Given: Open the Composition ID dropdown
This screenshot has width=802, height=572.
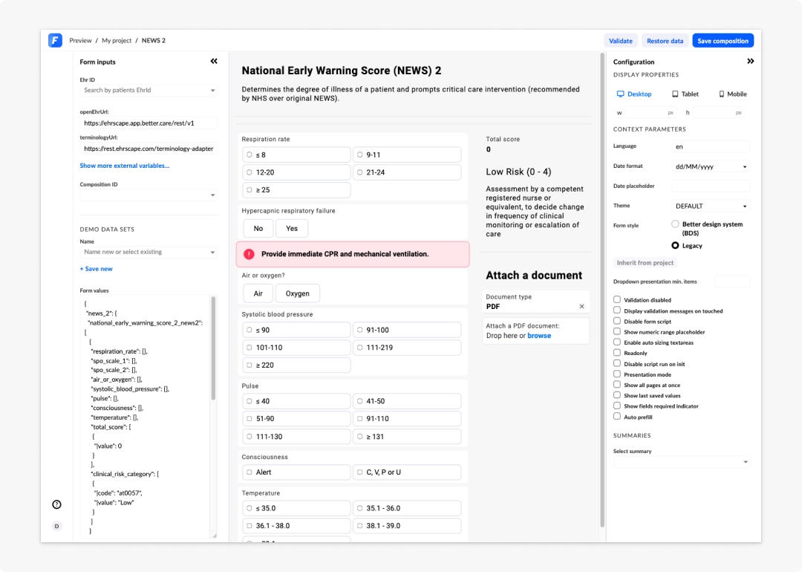Looking at the screenshot, I should [149, 195].
